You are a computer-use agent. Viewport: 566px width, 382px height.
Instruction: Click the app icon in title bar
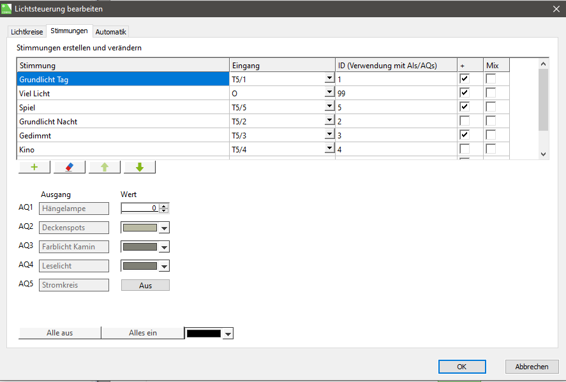6,9
